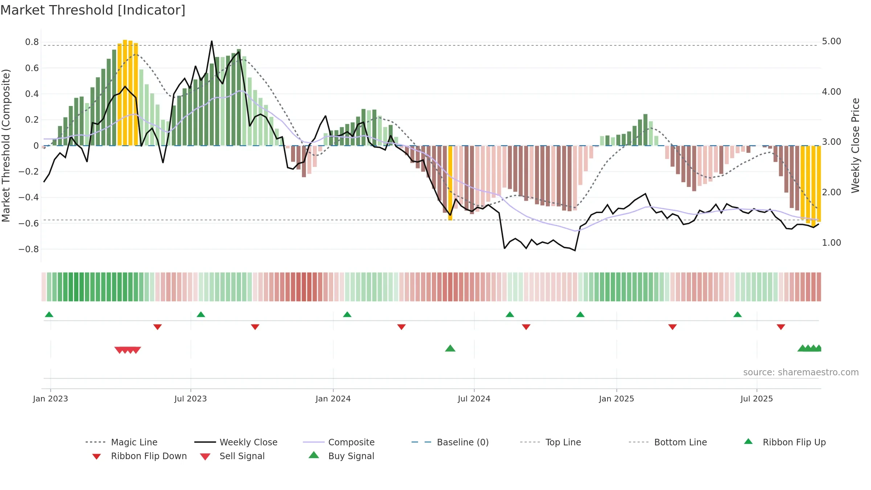Click the 0.8 tick on the left axis

coord(32,42)
